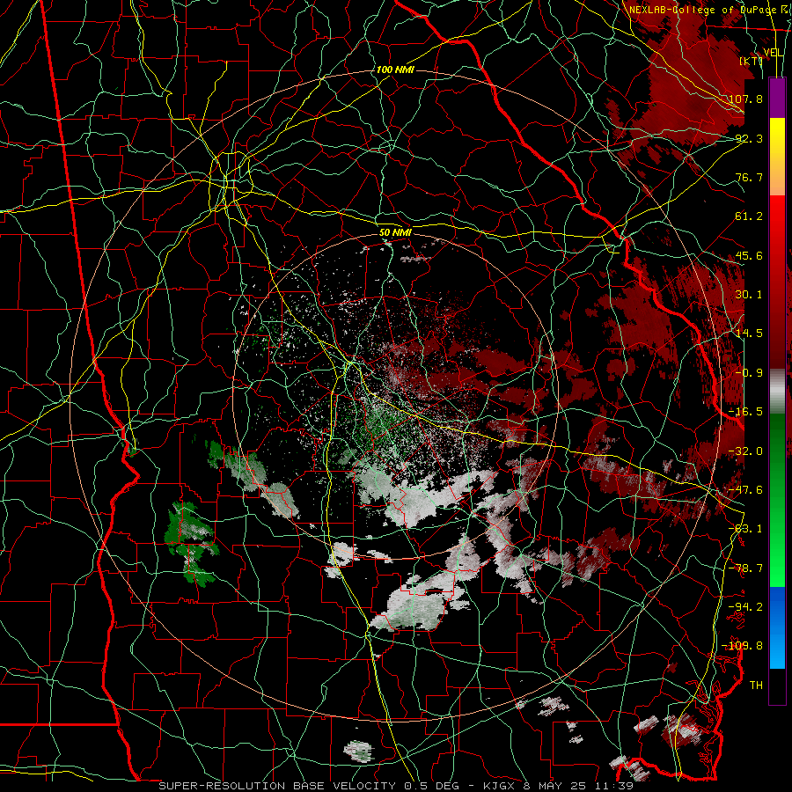The height and width of the screenshot is (792, 792).
Task: Click the TH legend label
Action: pos(756,685)
